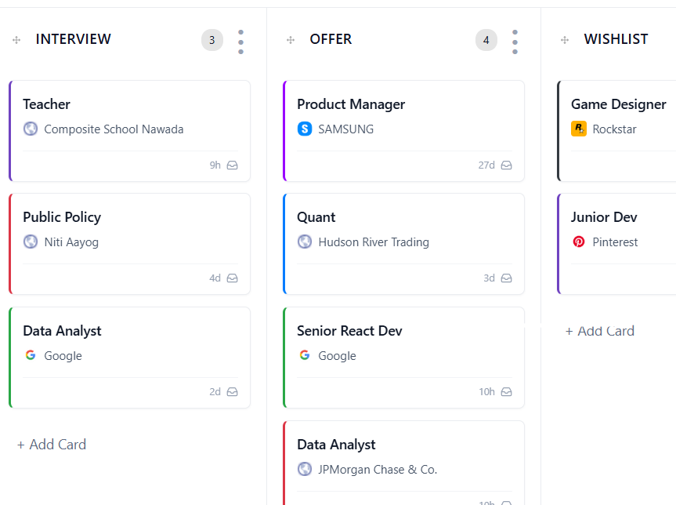Click inbox icon on Quant card
The height and width of the screenshot is (505, 676).
click(507, 278)
